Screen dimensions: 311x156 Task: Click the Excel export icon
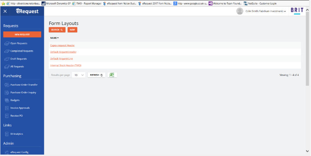[112, 75]
